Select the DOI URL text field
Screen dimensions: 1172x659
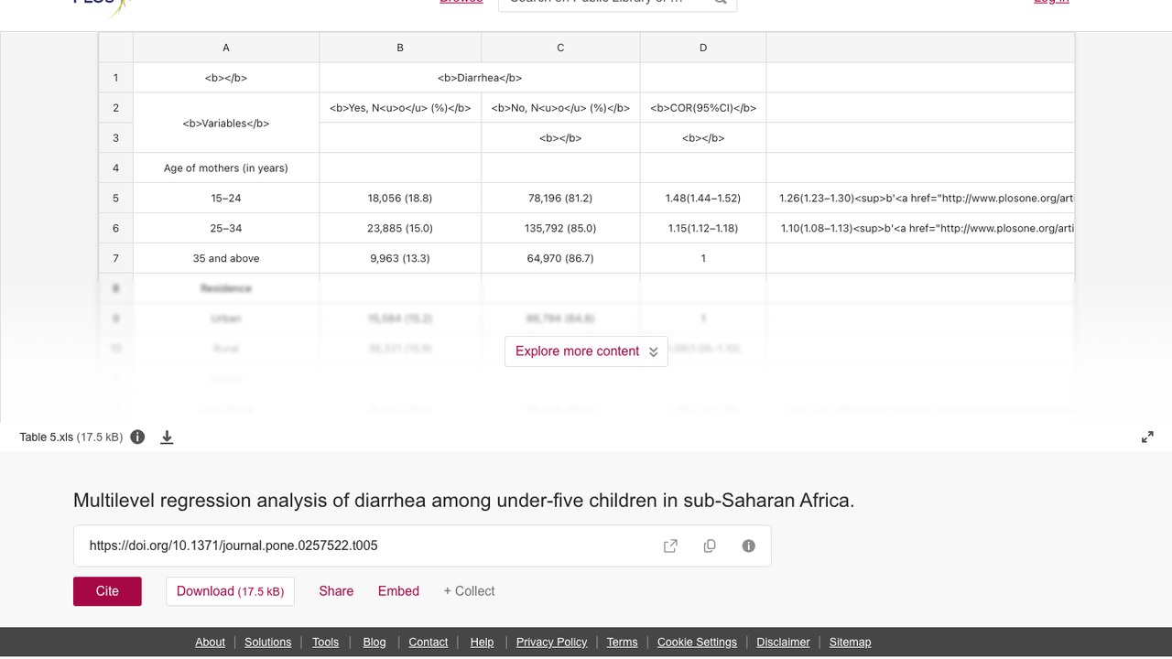click(422, 546)
